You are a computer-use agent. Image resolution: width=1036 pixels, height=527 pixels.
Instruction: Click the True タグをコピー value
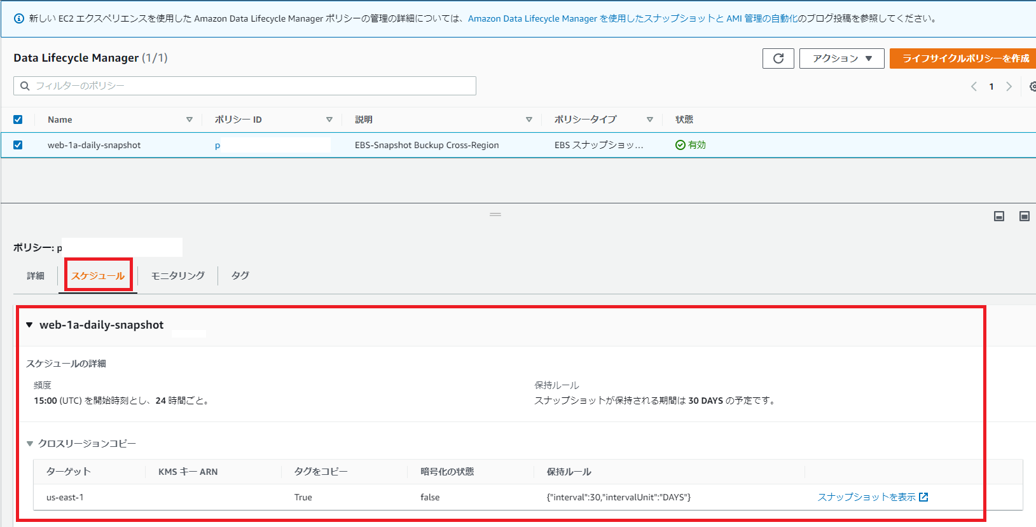[303, 497]
